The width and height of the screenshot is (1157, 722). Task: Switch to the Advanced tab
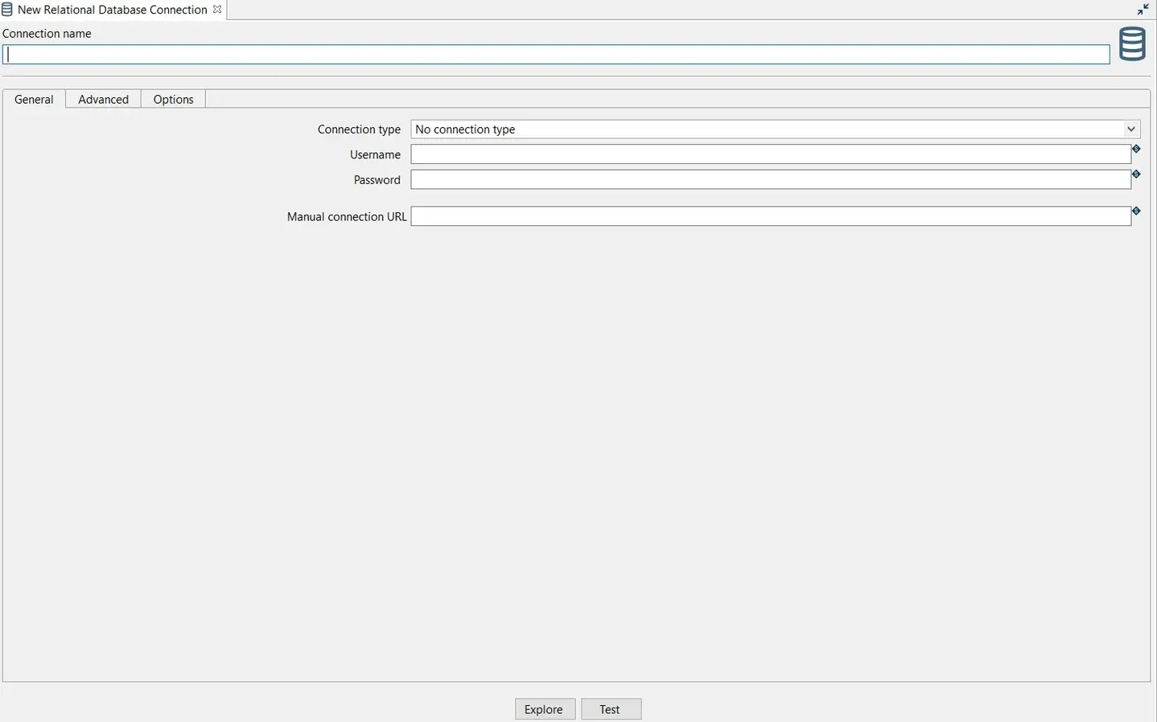tap(103, 99)
